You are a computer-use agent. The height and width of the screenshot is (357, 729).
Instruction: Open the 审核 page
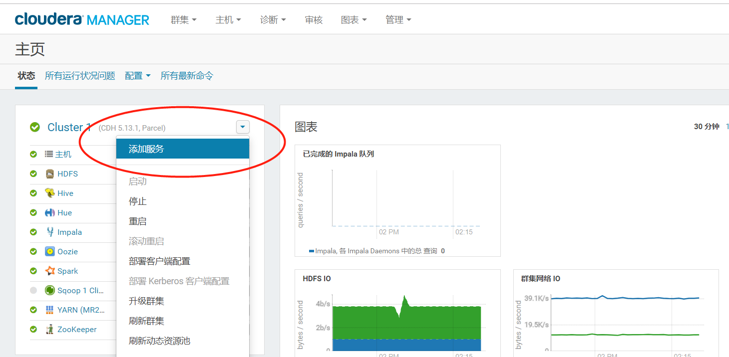point(314,20)
